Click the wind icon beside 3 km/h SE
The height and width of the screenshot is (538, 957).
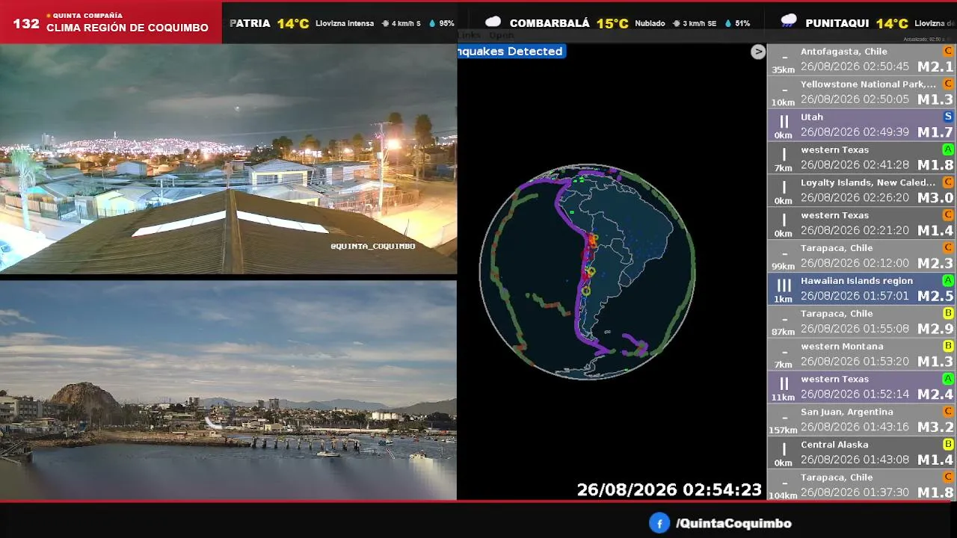pyautogui.click(x=676, y=24)
